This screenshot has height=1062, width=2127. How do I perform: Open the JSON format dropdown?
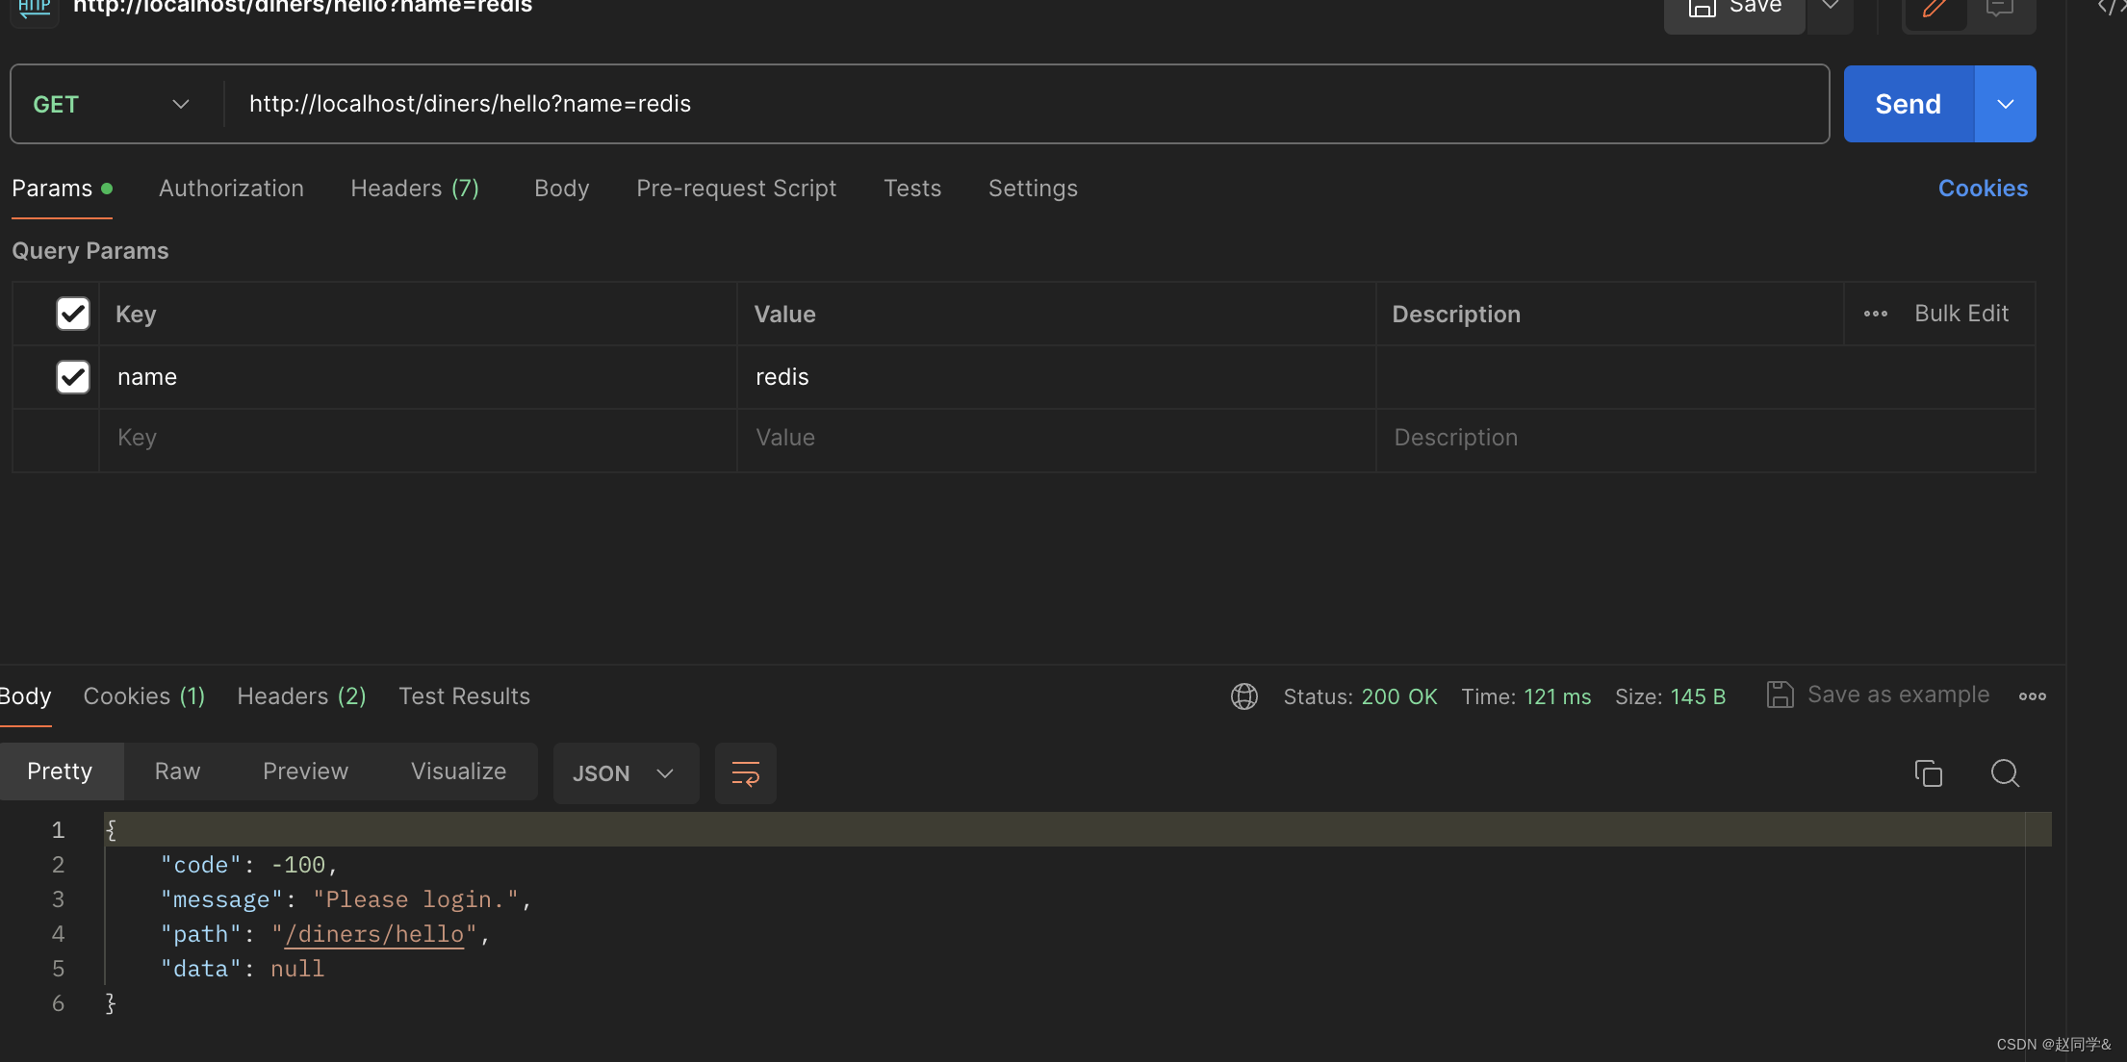tap(624, 773)
